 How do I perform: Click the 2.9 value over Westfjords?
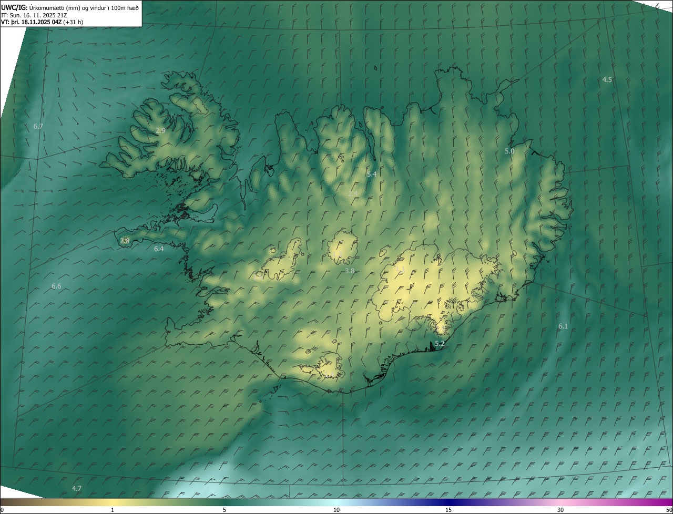click(x=160, y=130)
